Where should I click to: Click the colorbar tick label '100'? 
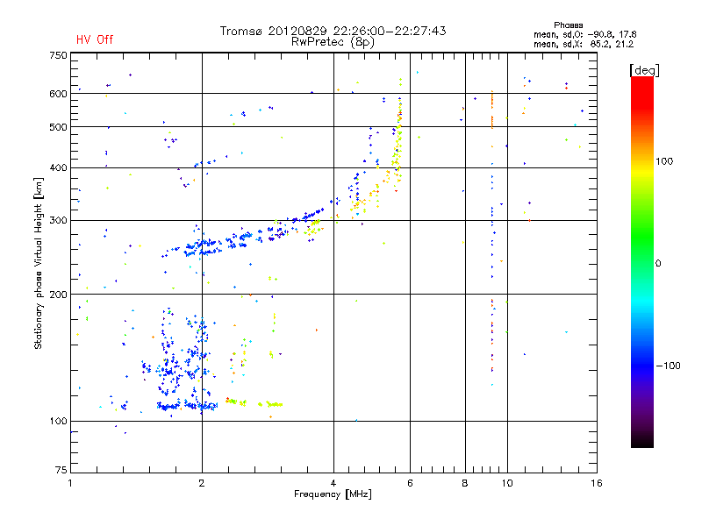click(x=664, y=161)
